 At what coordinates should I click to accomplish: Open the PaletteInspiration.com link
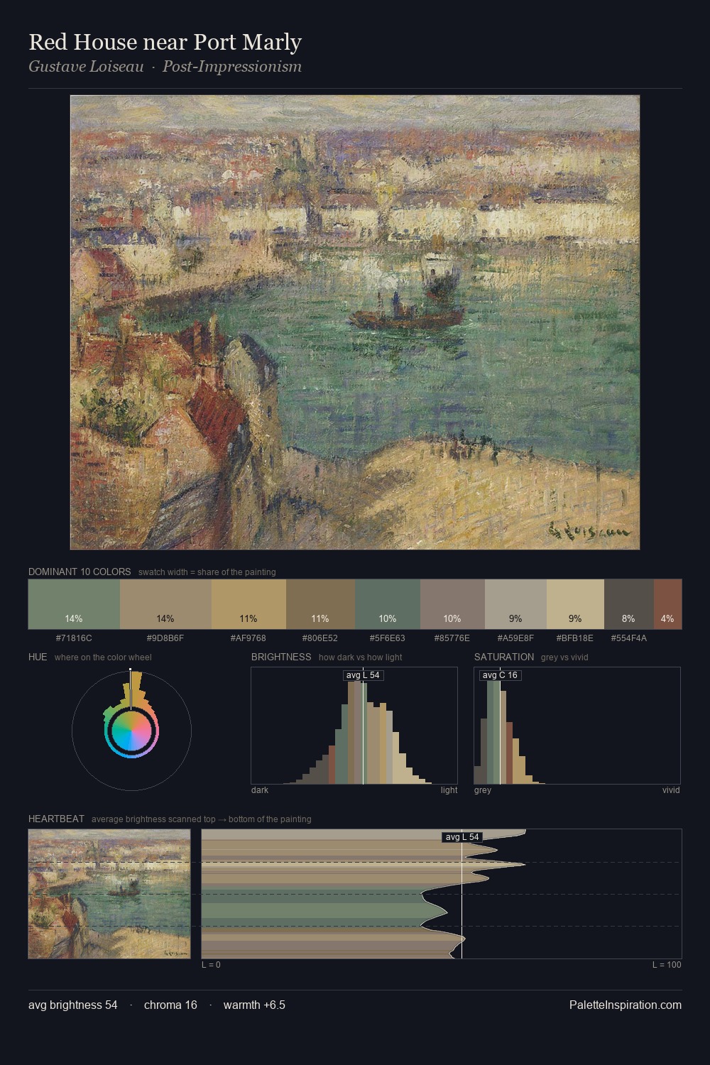[626, 1005]
